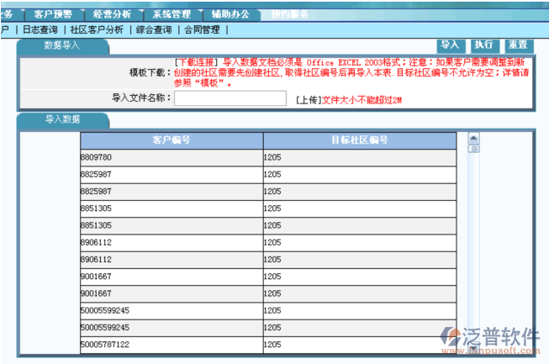Image resolution: width=549 pixels, height=364 pixels.
Task: Click the 重置 button
Action: point(517,45)
